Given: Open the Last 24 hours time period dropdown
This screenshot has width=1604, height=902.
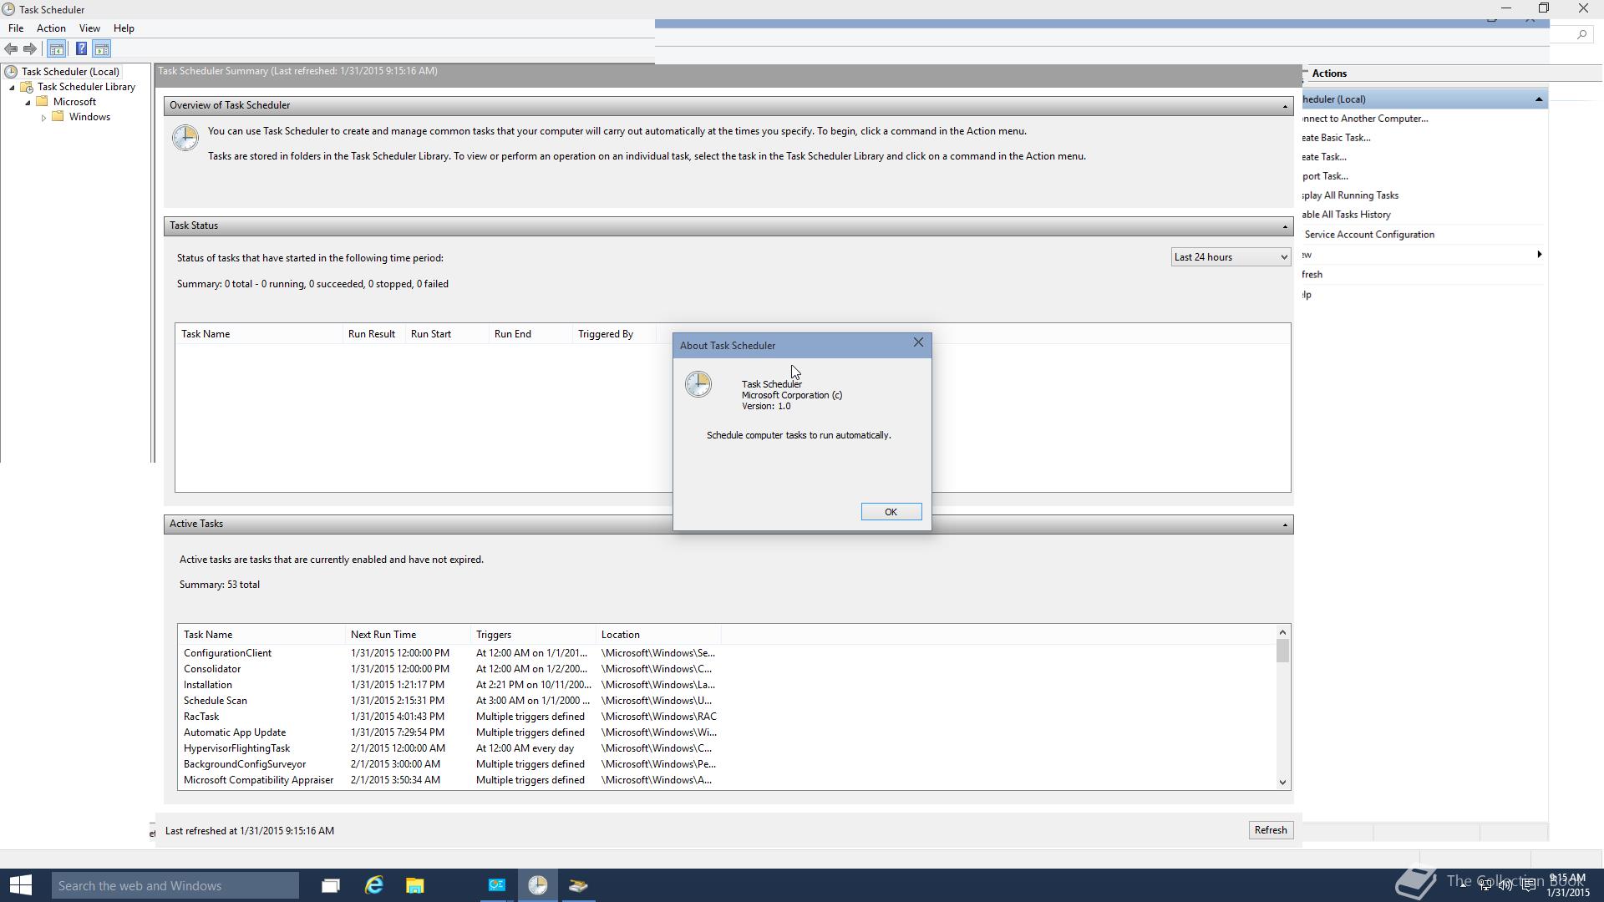Looking at the screenshot, I should 1231,257.
